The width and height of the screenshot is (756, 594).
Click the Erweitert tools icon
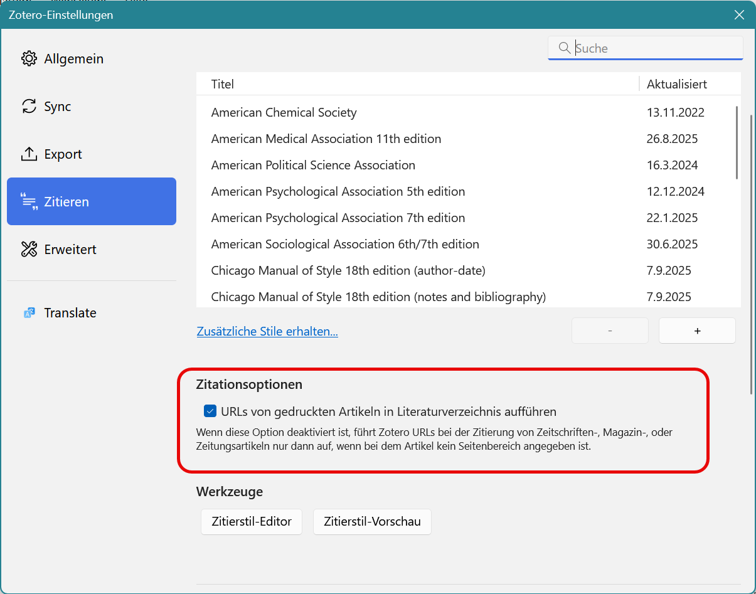[x=29, y=250]
